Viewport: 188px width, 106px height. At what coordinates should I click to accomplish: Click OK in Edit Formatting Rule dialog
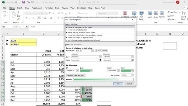(x=118, y=84)
